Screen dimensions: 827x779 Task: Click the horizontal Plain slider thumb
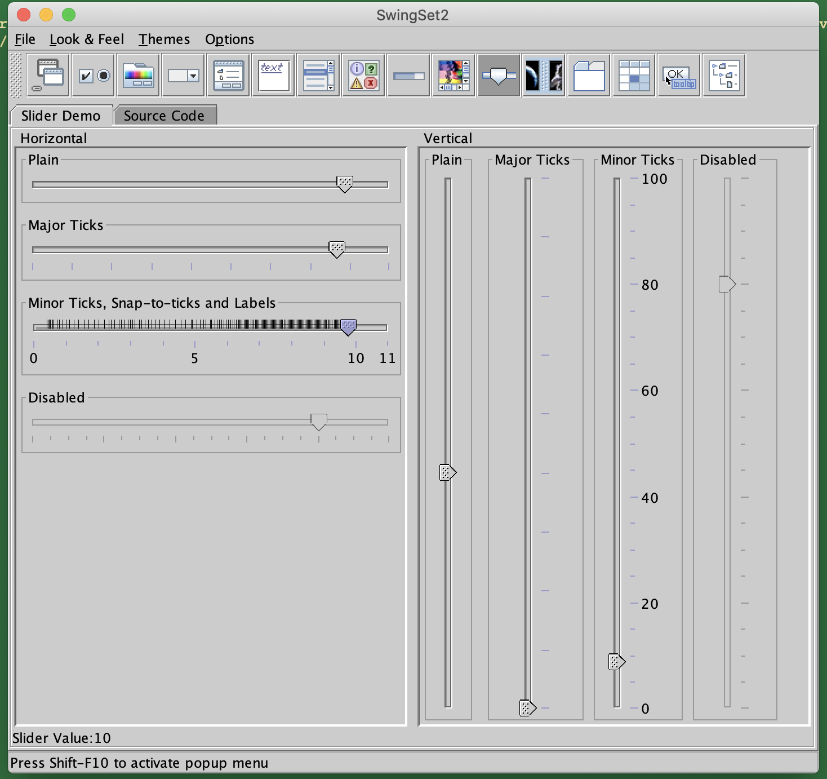tap(344, 184)
